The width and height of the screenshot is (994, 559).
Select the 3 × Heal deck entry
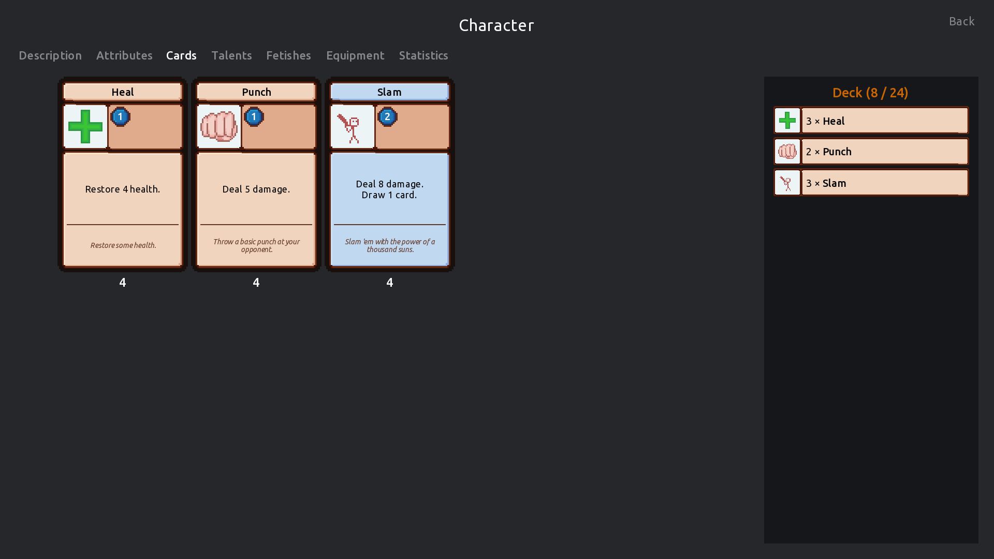tap(884, 121)
